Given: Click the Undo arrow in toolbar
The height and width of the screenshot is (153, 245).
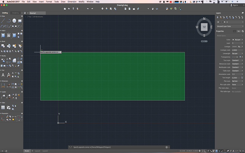Looking at the screenshot, I should point(88,9).
